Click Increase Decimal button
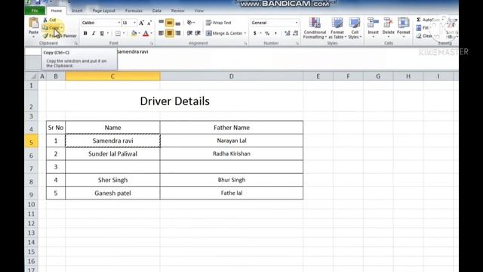This screenshot has height=272, width=483. pyautogui.click(x=287, y=33)
